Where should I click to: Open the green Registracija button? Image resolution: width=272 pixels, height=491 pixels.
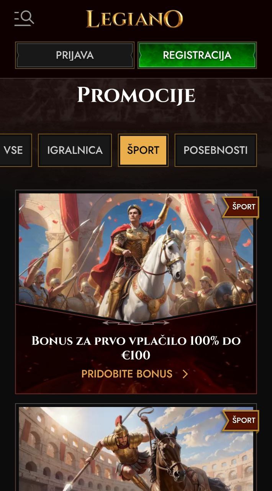click(x=197, y=55)
